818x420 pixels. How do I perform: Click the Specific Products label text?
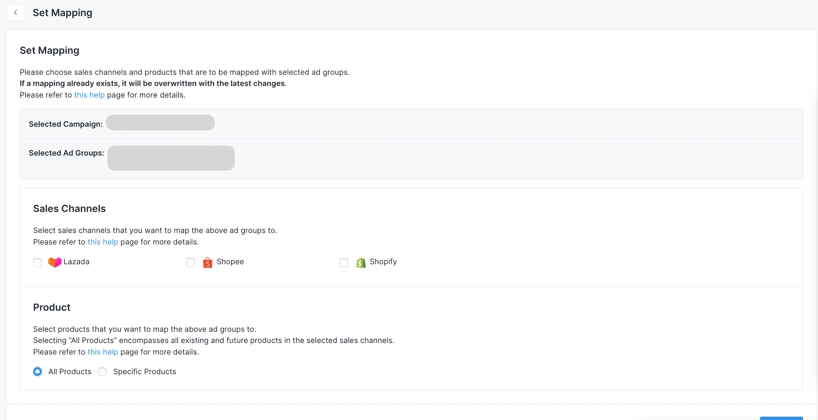tap(145, 371)
